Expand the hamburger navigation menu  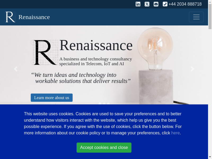[x=196, y=17]
